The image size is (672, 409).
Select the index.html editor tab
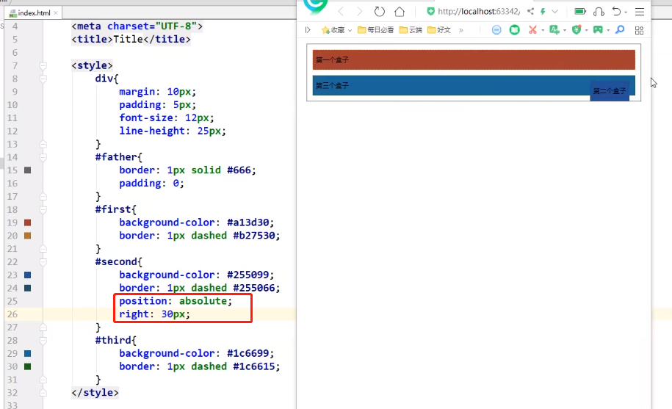coord(34,12)
